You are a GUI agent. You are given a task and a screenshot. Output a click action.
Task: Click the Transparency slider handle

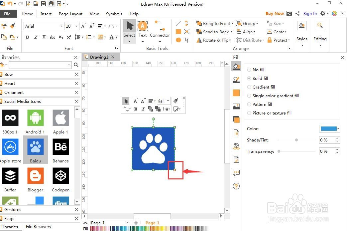coord(279,151)
